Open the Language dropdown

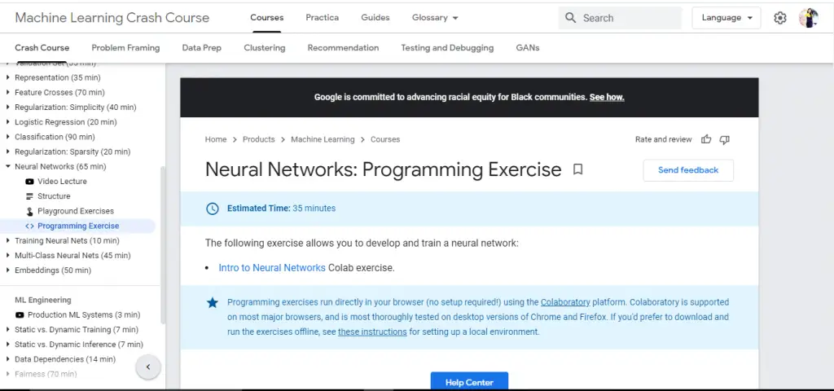[726, 18]
